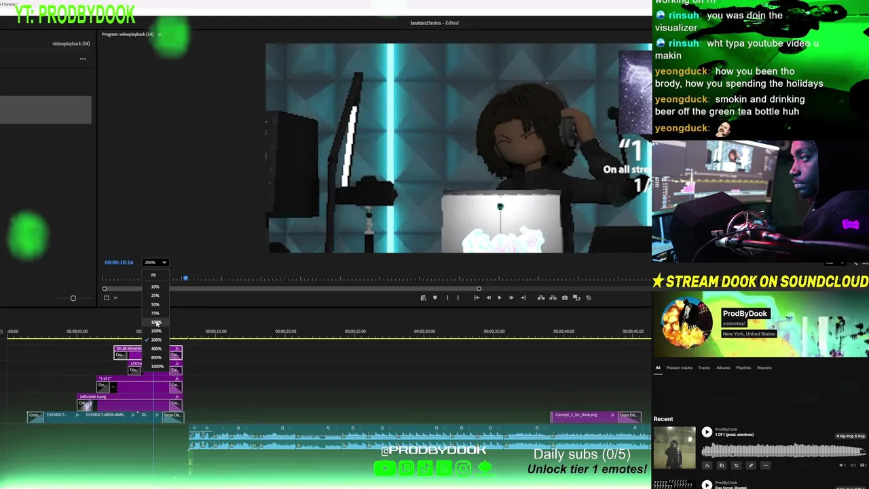
Task: Choose 100% in the zoom menu
Action: [155, 322]
